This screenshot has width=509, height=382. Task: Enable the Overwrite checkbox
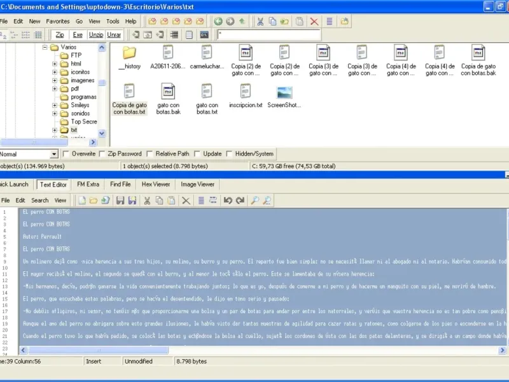tap(66, 153)
